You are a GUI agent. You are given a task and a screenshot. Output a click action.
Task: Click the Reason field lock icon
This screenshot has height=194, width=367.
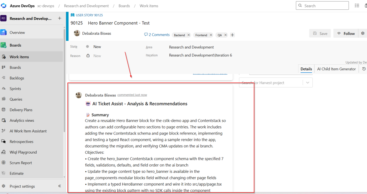pos(88,55)
